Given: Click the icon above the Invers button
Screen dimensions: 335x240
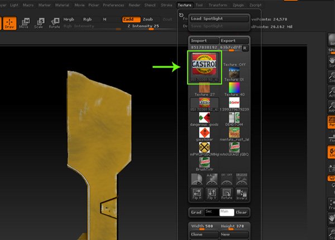Looking at the screenshot, I should 242,179.
